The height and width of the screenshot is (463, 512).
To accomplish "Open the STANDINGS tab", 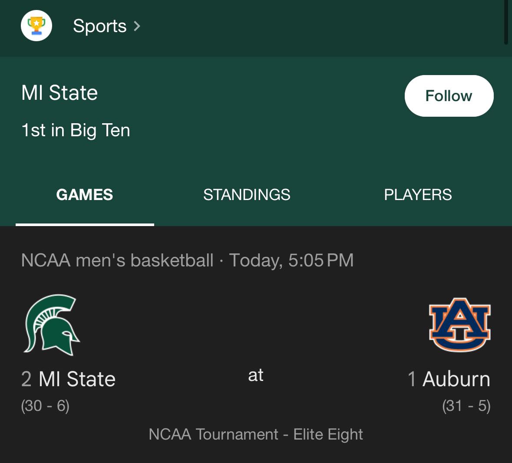I will 247,195.
